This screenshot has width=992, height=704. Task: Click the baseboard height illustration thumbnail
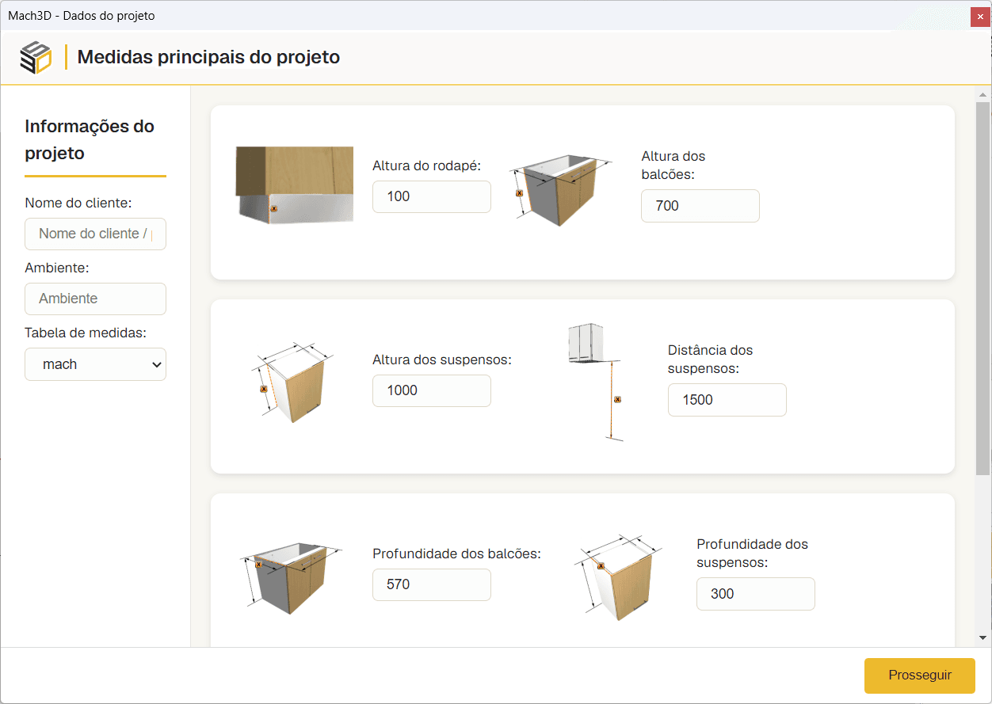click(x=294, y=185)
